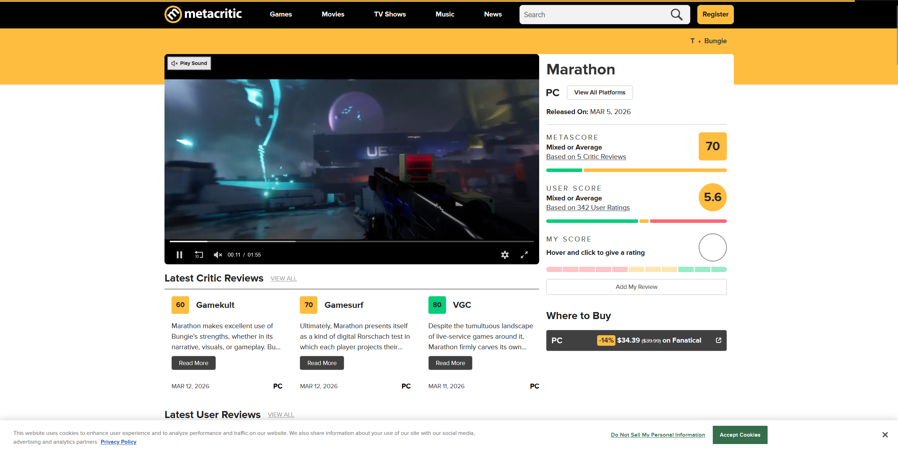Viewport: 898px width, 450px height.
Task: Click the search magnifier icon
Action: (676, 14)
